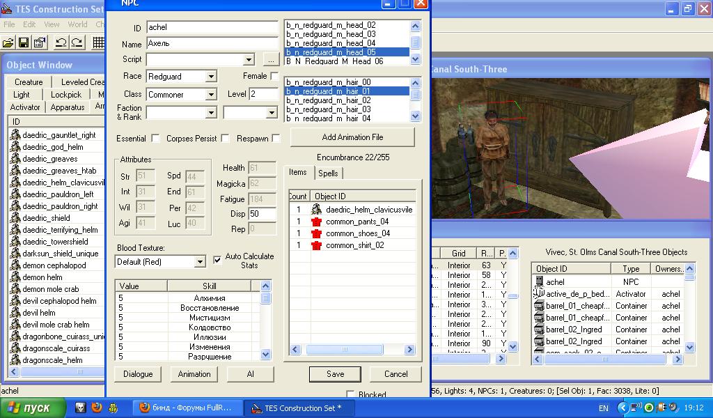
Task: Expand the Class dropdown showing Commoner
Action: coord(210,94)
